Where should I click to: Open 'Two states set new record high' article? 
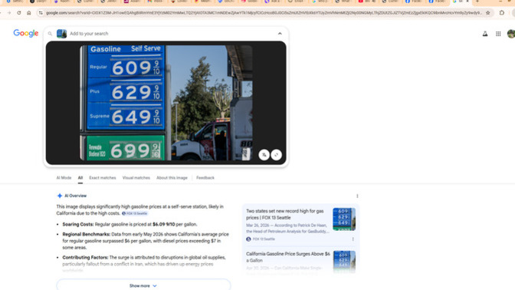click(285, 214)
